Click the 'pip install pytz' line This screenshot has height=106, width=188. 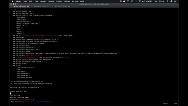pyautogui.click(x=22, y=45)
